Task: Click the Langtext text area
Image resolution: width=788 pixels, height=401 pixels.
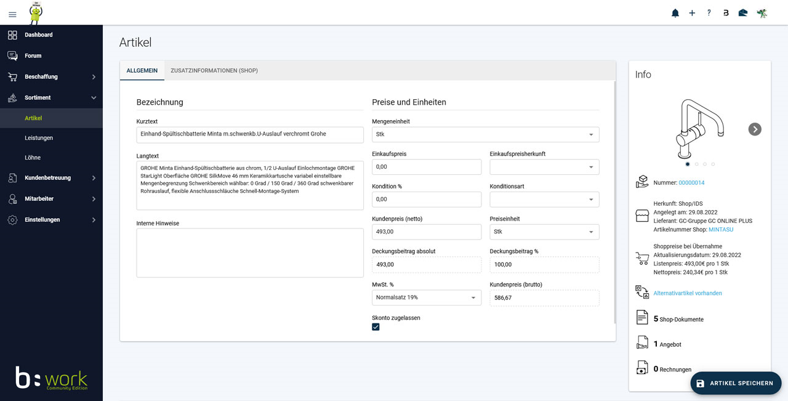Action: click(x=250, y=185)
